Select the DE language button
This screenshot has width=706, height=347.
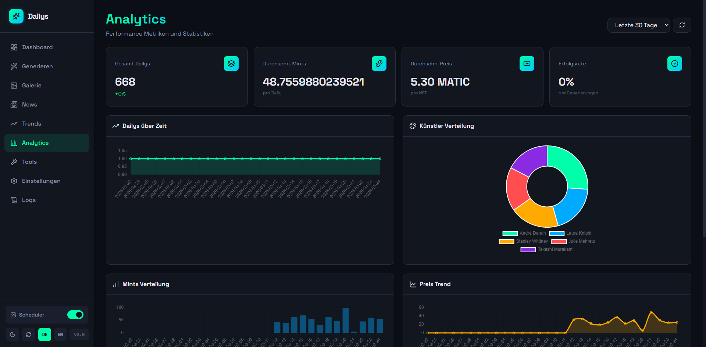(x=44, y=335)
